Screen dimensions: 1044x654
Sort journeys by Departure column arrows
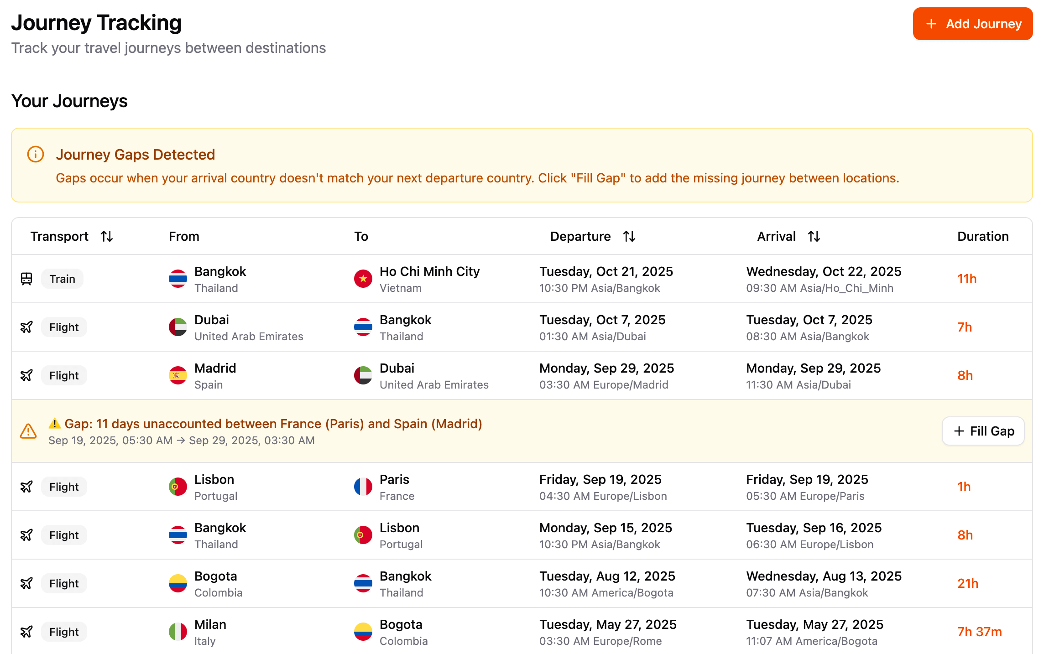tap(629, 236)
